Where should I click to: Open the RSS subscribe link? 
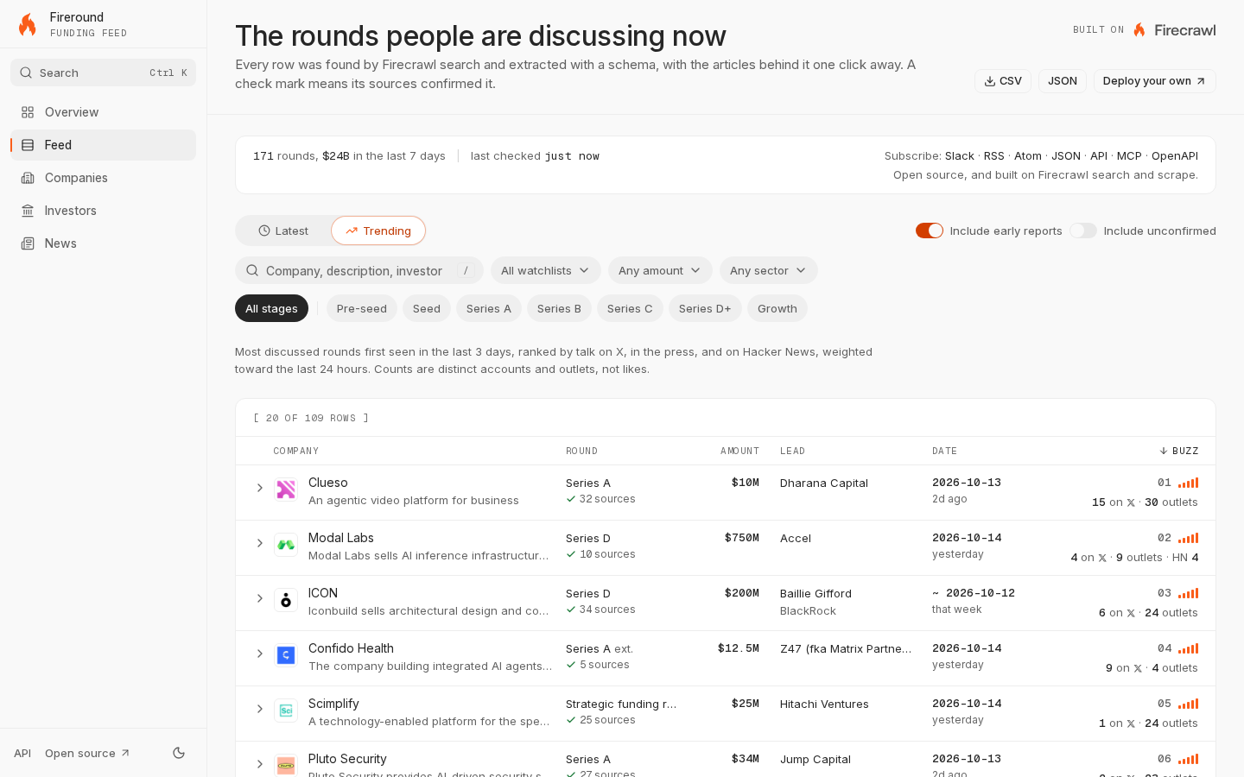click(994, 156)
